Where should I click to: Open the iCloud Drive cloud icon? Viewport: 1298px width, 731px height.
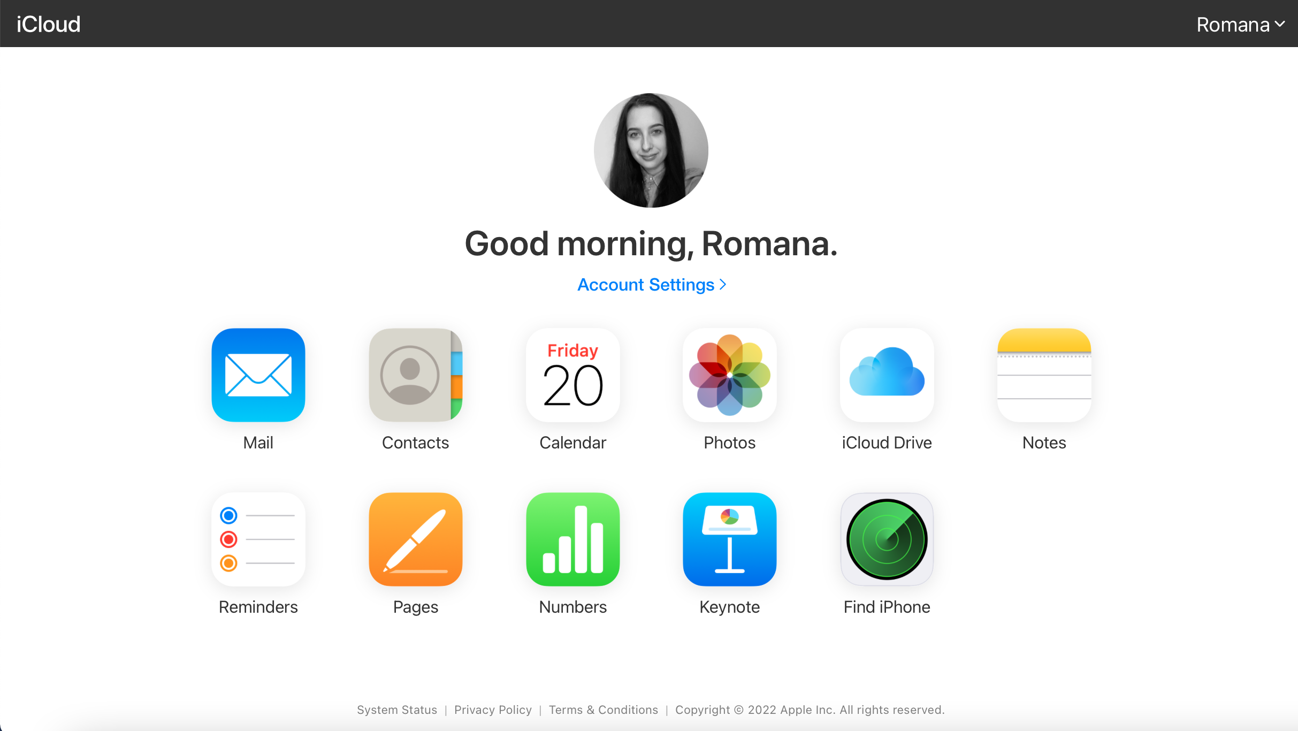pyautogui.click(x=887, y=375)
